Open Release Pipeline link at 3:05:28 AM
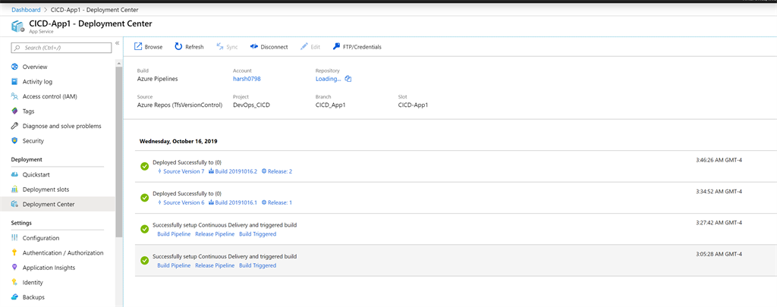This screenshot has width=777, height=307. (x=215, y=266)
